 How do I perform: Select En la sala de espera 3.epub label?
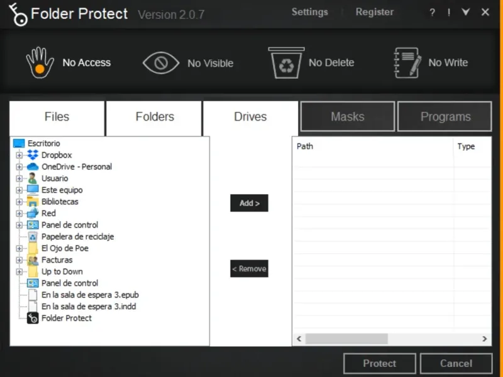tap(90, 295)
